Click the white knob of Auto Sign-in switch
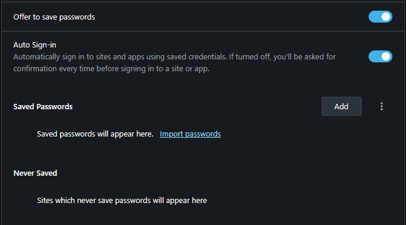The width and height of the screenshot is (406, 225). click(x=386, y=56)
